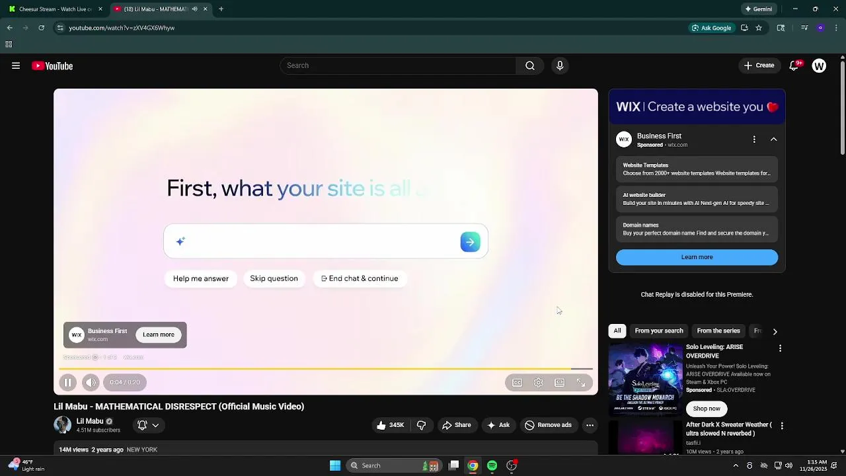Screen dimensions: 846x476
Task: Click the Wix banner at panel top
Action: tap(697, 107)
